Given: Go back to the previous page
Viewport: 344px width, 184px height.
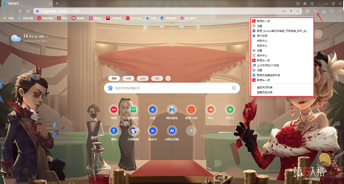Looking at the screenshot, I should tap(5, 11).
